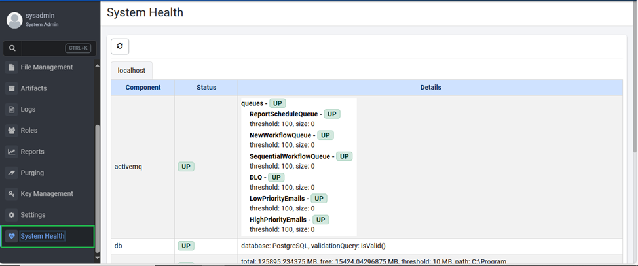Screen dimensions: 638x266
Task: Select System Health label in sidebar
Action: pos(43,236)
